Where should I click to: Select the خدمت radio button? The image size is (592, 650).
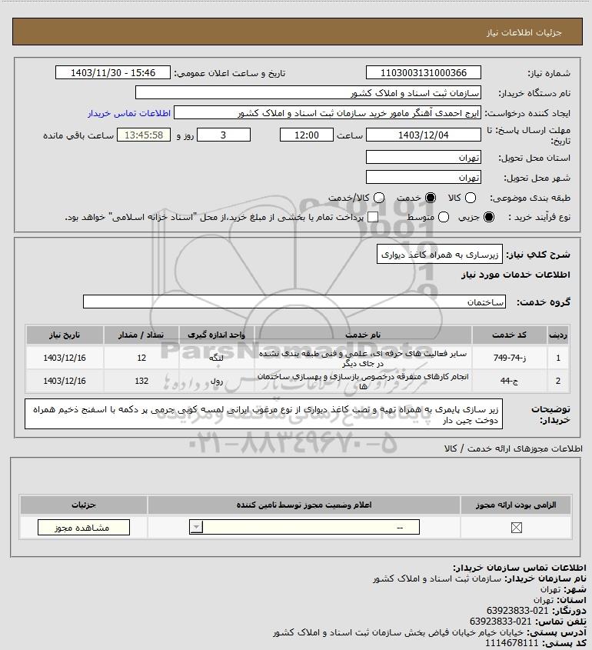(x=431, y=198)
